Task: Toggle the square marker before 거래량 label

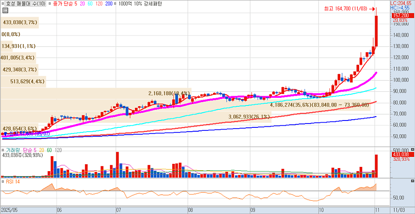Action: tap(3, 150)
